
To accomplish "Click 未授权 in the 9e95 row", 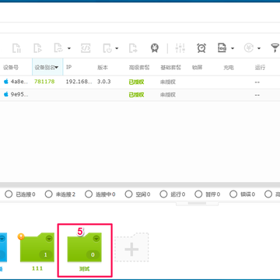I will 168,95.
